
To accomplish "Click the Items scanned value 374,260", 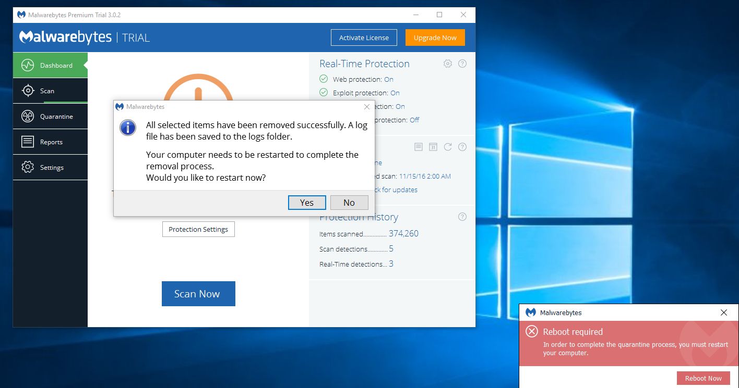I will (403, 233).
